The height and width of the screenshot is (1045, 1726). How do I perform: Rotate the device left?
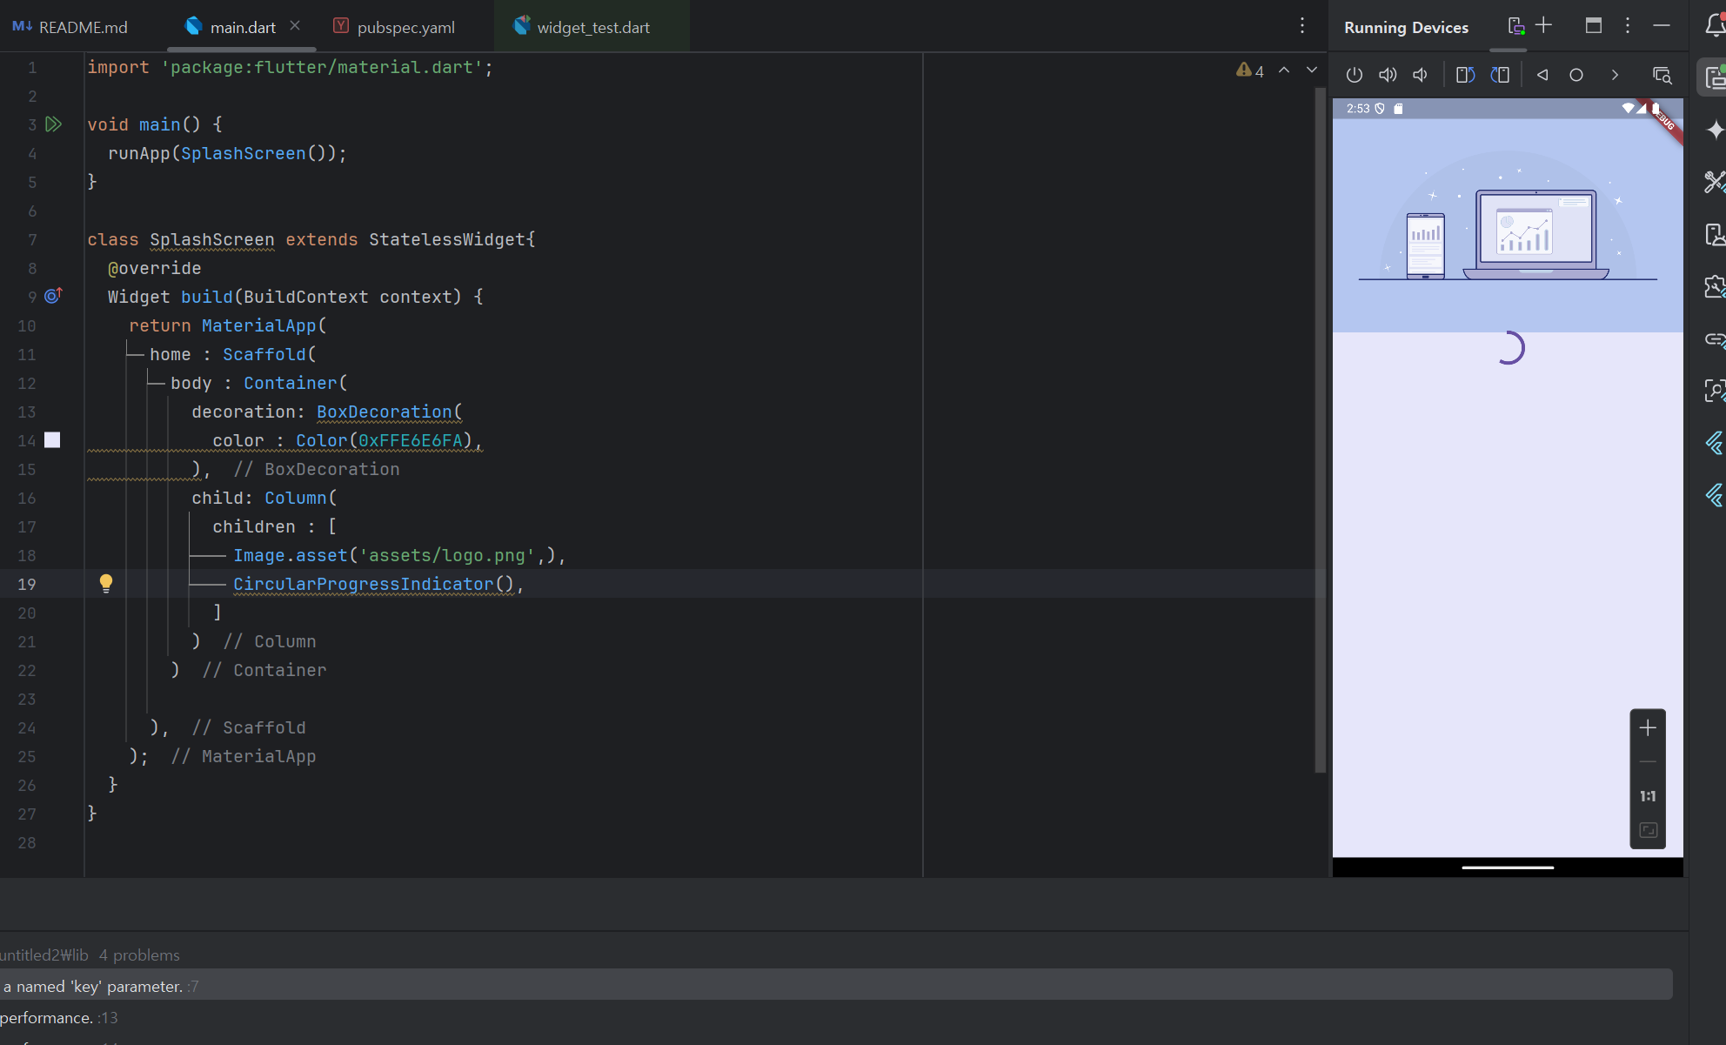(1465, 75)
